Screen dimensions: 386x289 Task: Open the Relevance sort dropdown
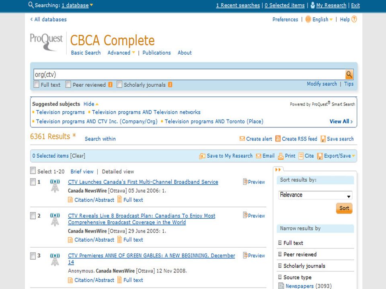(315, 195)
